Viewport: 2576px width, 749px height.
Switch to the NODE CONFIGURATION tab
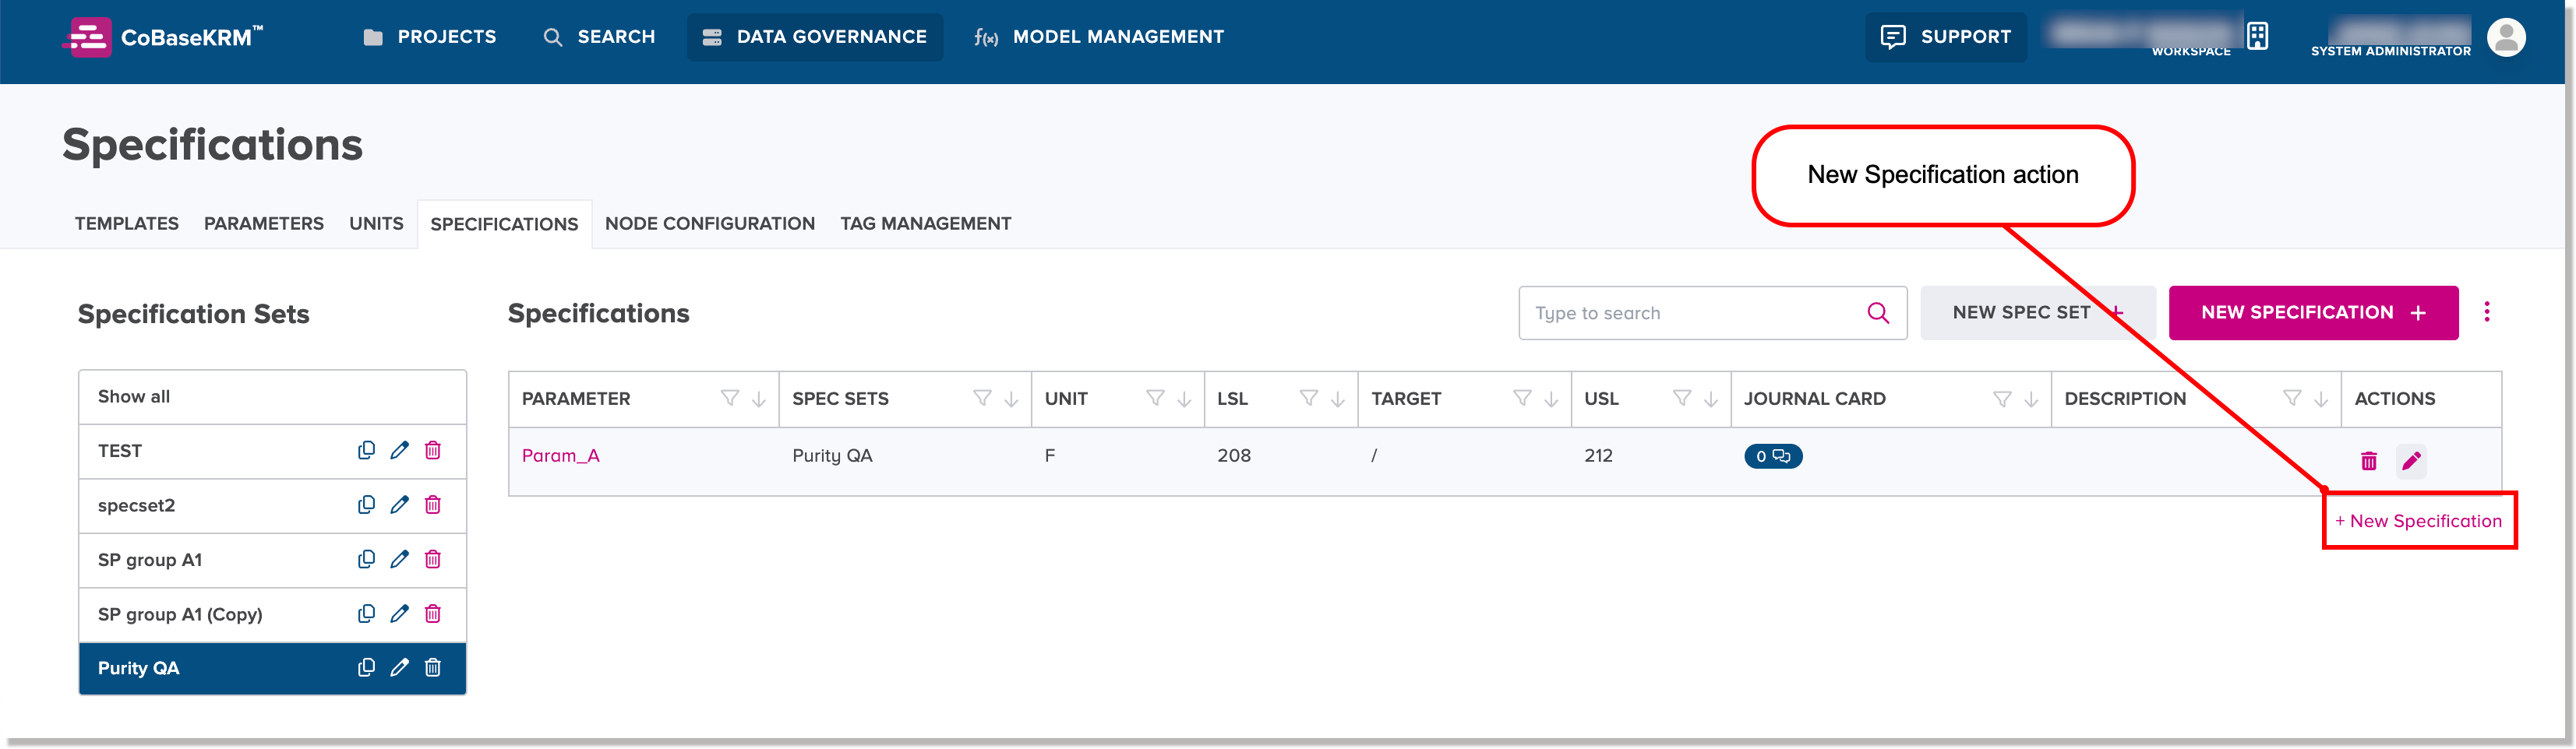709,223
